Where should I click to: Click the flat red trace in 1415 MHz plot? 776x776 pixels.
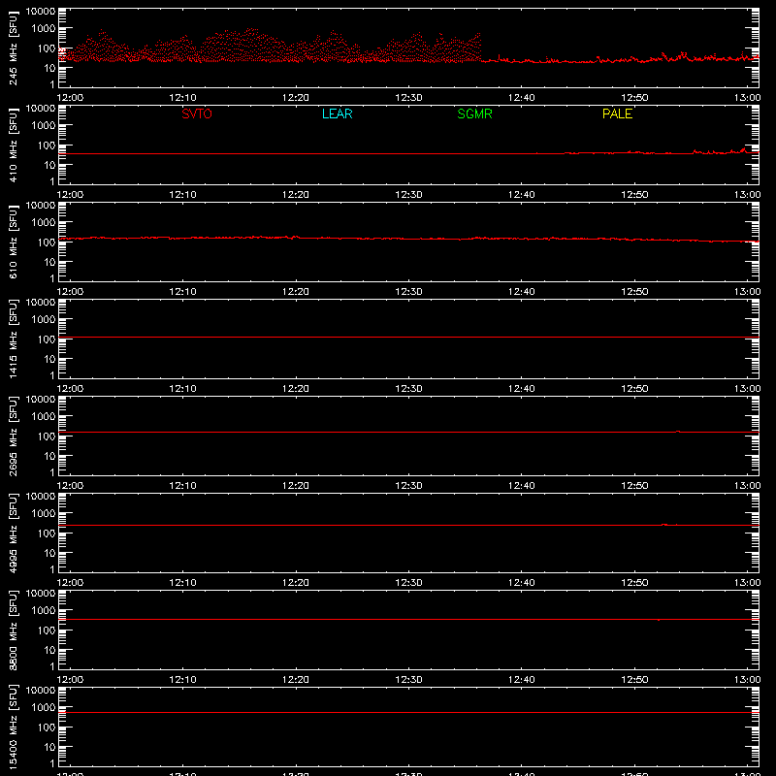408,337
